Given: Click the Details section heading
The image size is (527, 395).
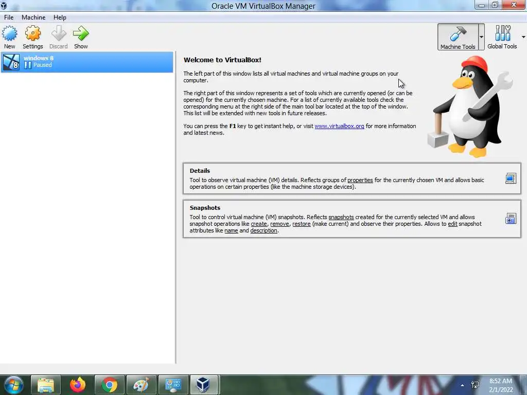Looking at the screenshot, I should (200, 171).
